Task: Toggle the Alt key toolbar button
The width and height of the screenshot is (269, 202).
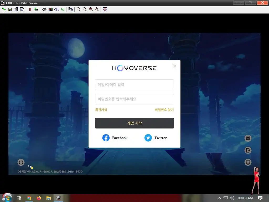Action: [63, 9]
